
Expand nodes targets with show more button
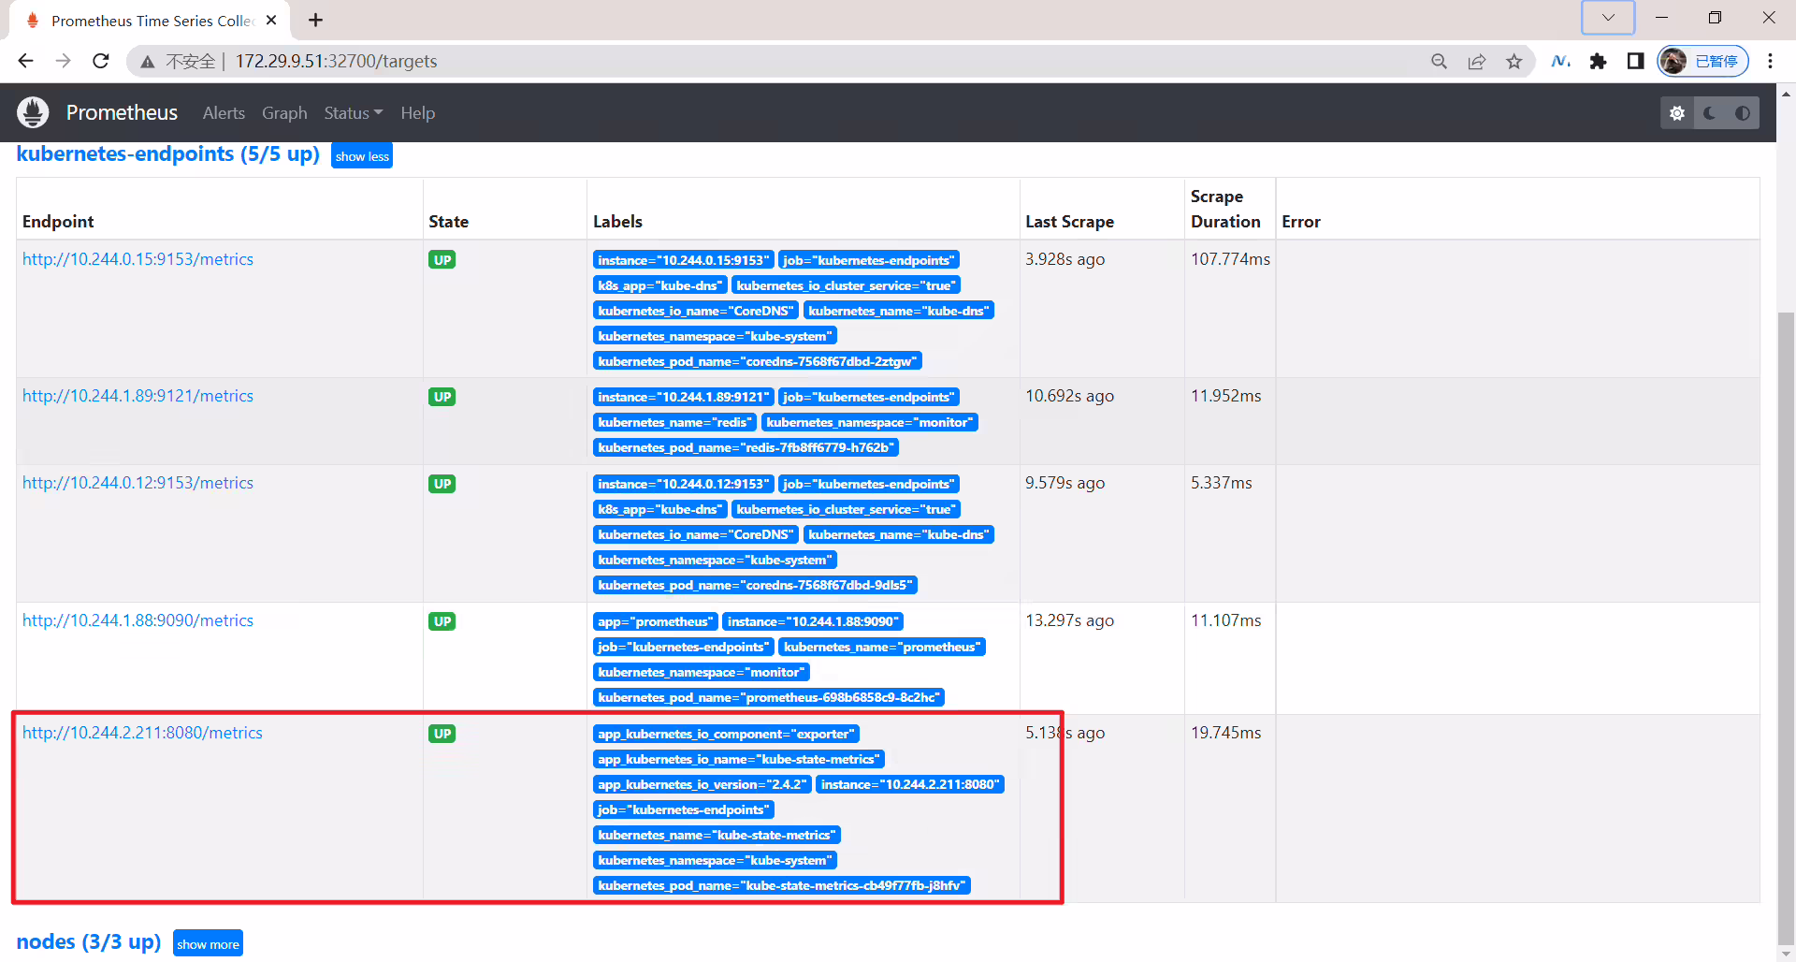click(x=208, y=943)
